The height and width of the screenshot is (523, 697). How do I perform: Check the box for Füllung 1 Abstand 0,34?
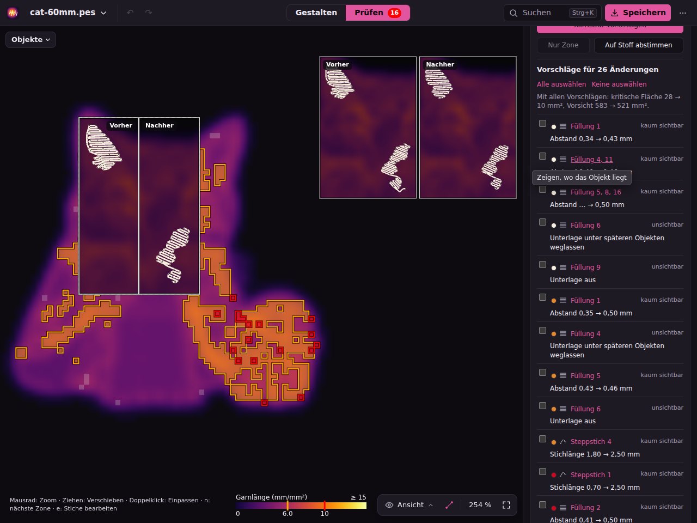(542, 124)
